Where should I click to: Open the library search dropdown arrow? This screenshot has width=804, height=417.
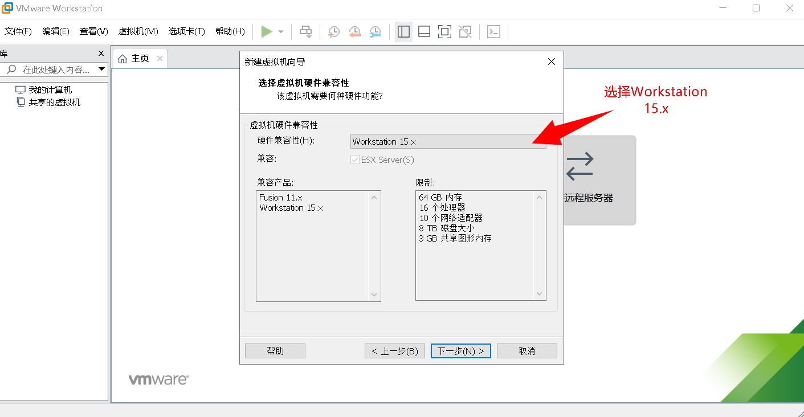(102, 69)
